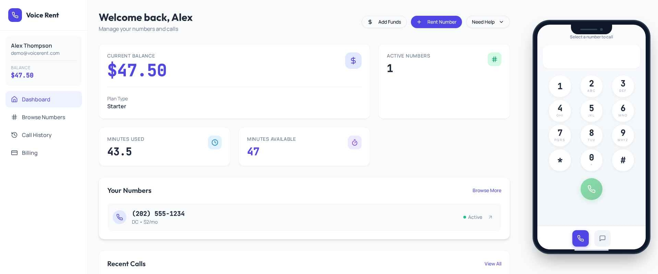Image resolution: width=658 pixels, height=274 pixels.
Task: Click the clock icon on Minutes Used card
Action: pyautogui.click(x=215, y=142)
